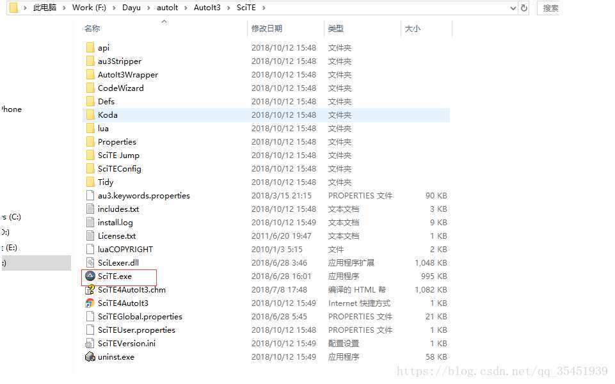Select the Koda folder name

108,115
